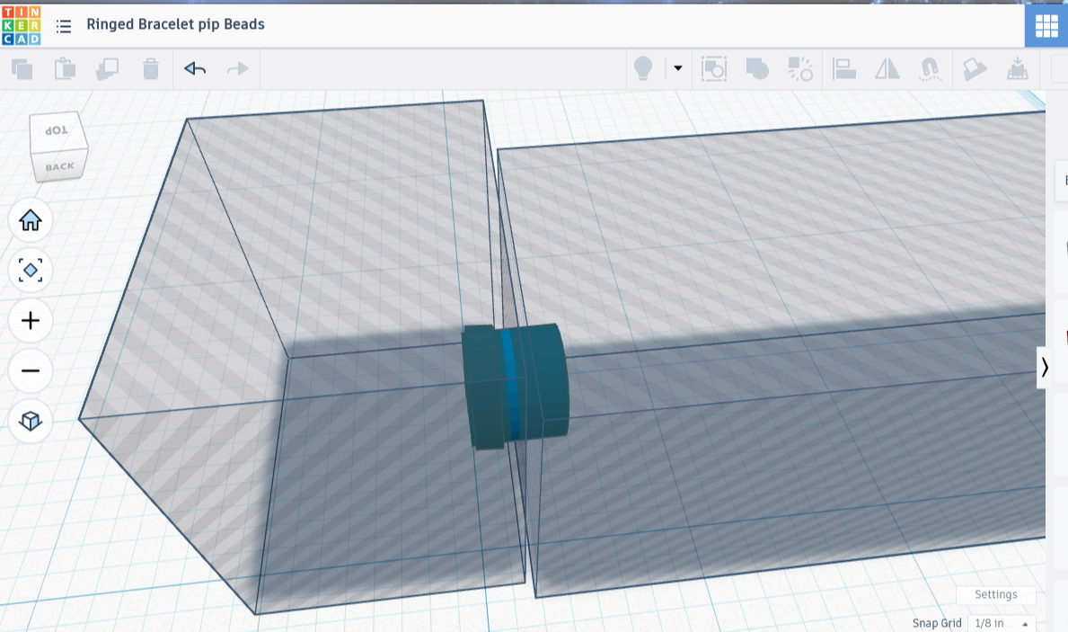
Task: Click the Fit all in view button
Action: [x=30, y=271]
